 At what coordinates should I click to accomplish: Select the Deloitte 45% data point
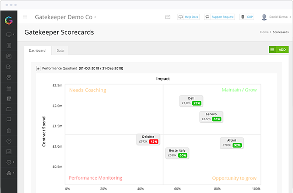148,139
